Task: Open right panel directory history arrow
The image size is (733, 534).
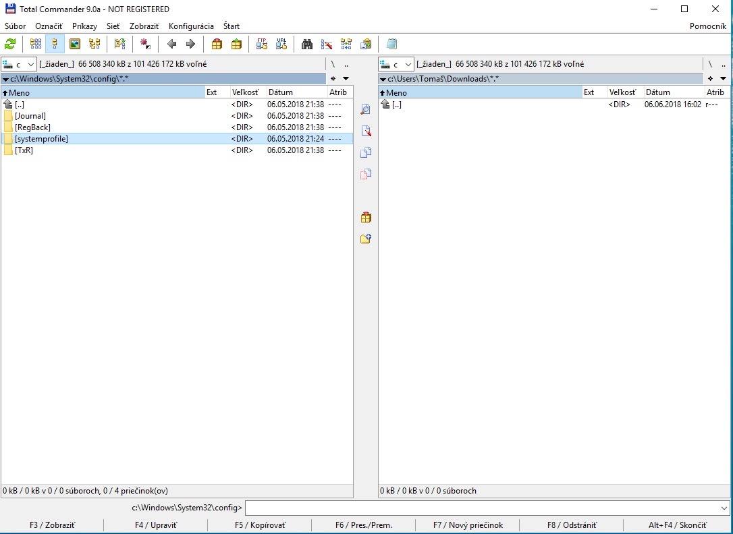Action: (723, 78)
